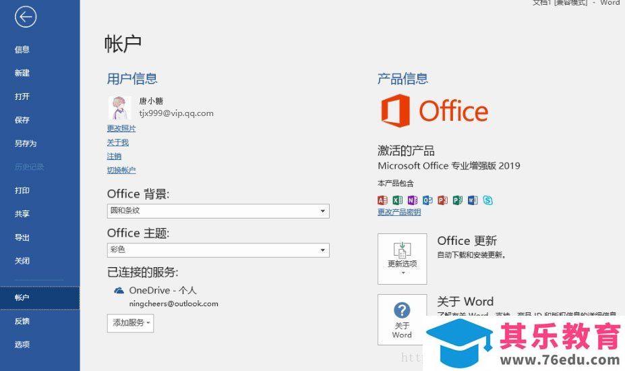Open the Office 主题 dropdown

point(218,250)
